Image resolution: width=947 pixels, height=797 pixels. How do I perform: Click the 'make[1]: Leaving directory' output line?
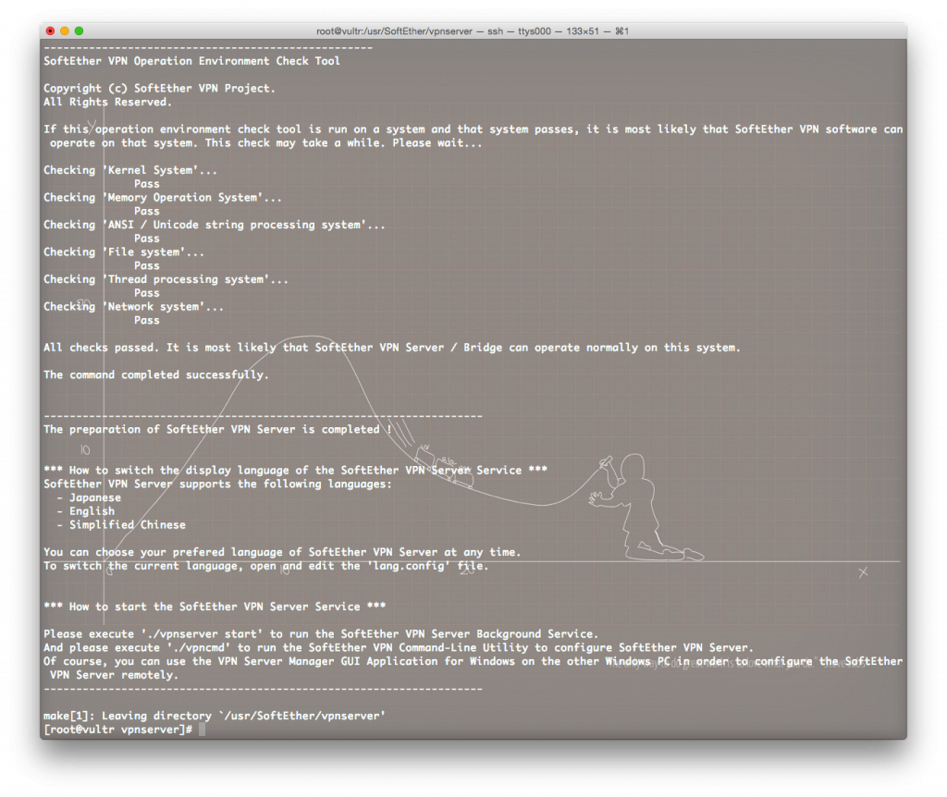point(215,716)
